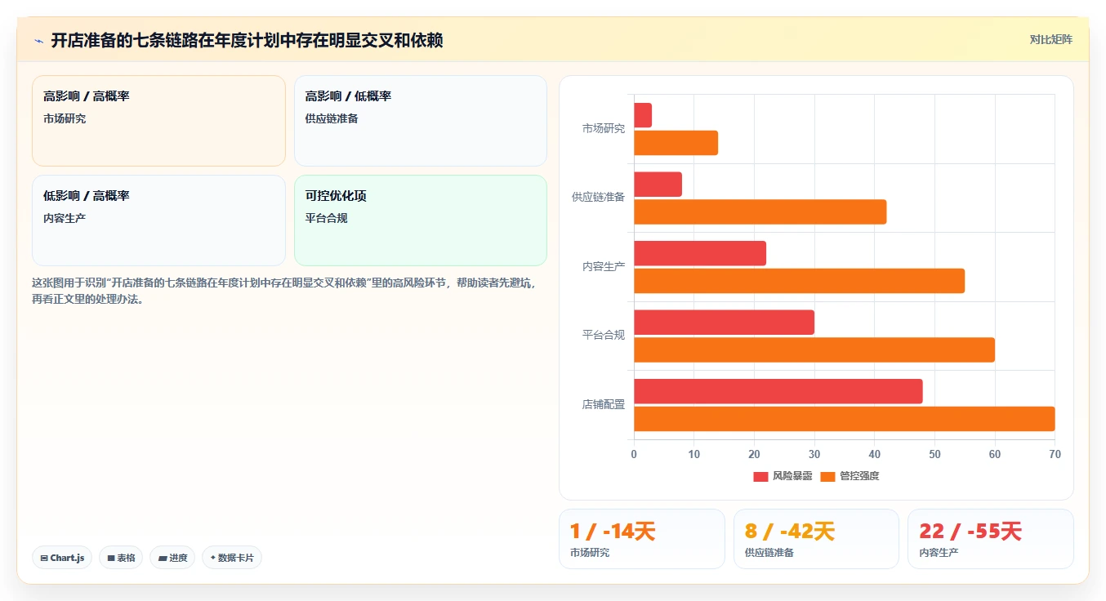Click the 数据卡片 tag chip

(x=232, y=558)
